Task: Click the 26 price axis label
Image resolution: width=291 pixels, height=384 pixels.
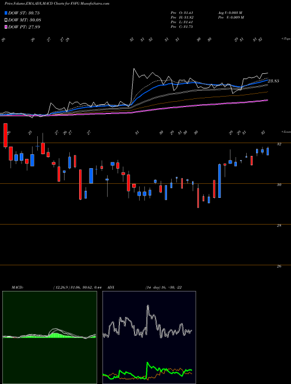Action: [x=279, y=266]
